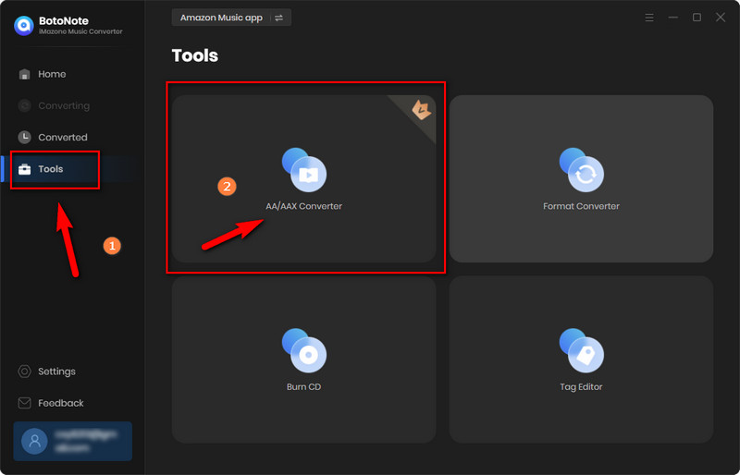Image resolution: width=740 pixels, height=475 pixels.
Task: Click the Converting spinner icon
Action: tap(24, 105)
